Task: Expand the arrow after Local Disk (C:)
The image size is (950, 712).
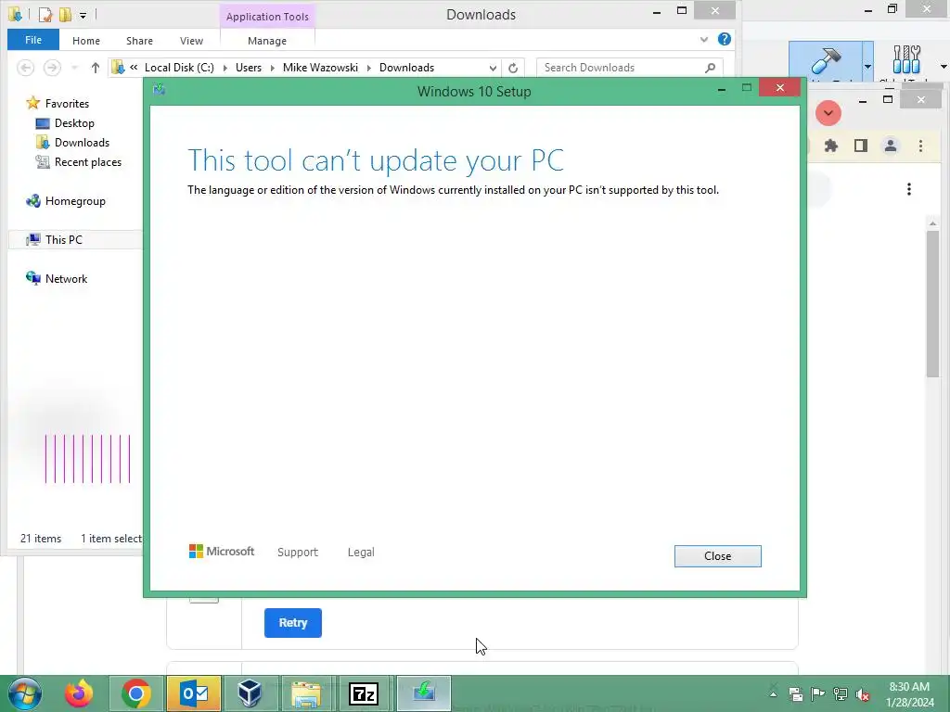Action: pyautogui.click(x=225, y=68)
